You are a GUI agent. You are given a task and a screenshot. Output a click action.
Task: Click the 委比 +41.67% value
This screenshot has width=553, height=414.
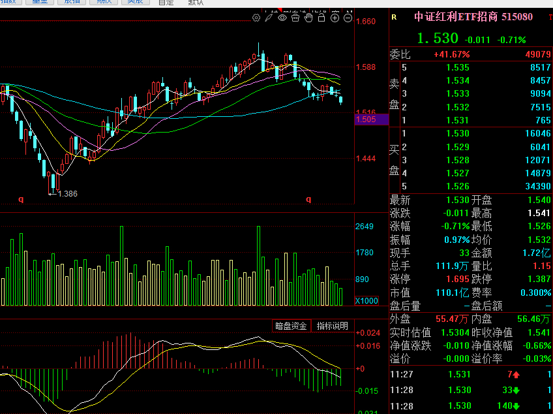pos(452,54)
